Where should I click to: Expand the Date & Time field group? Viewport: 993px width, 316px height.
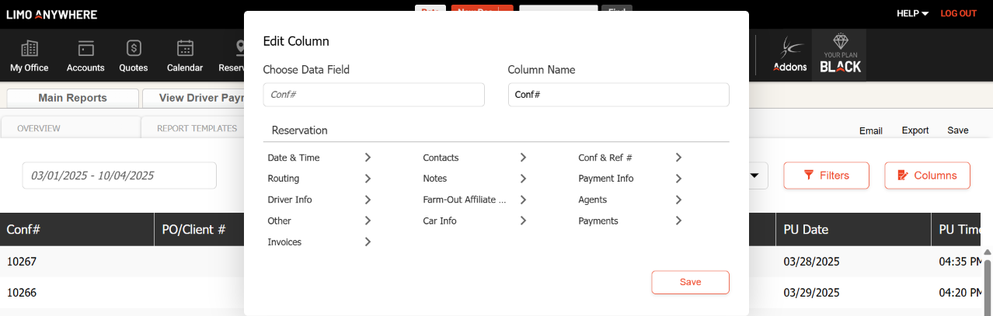319,158
